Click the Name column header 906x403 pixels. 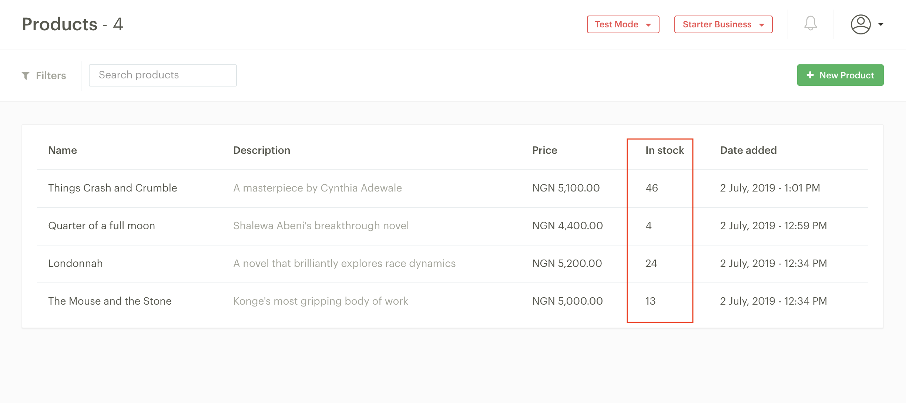[63, 150]
